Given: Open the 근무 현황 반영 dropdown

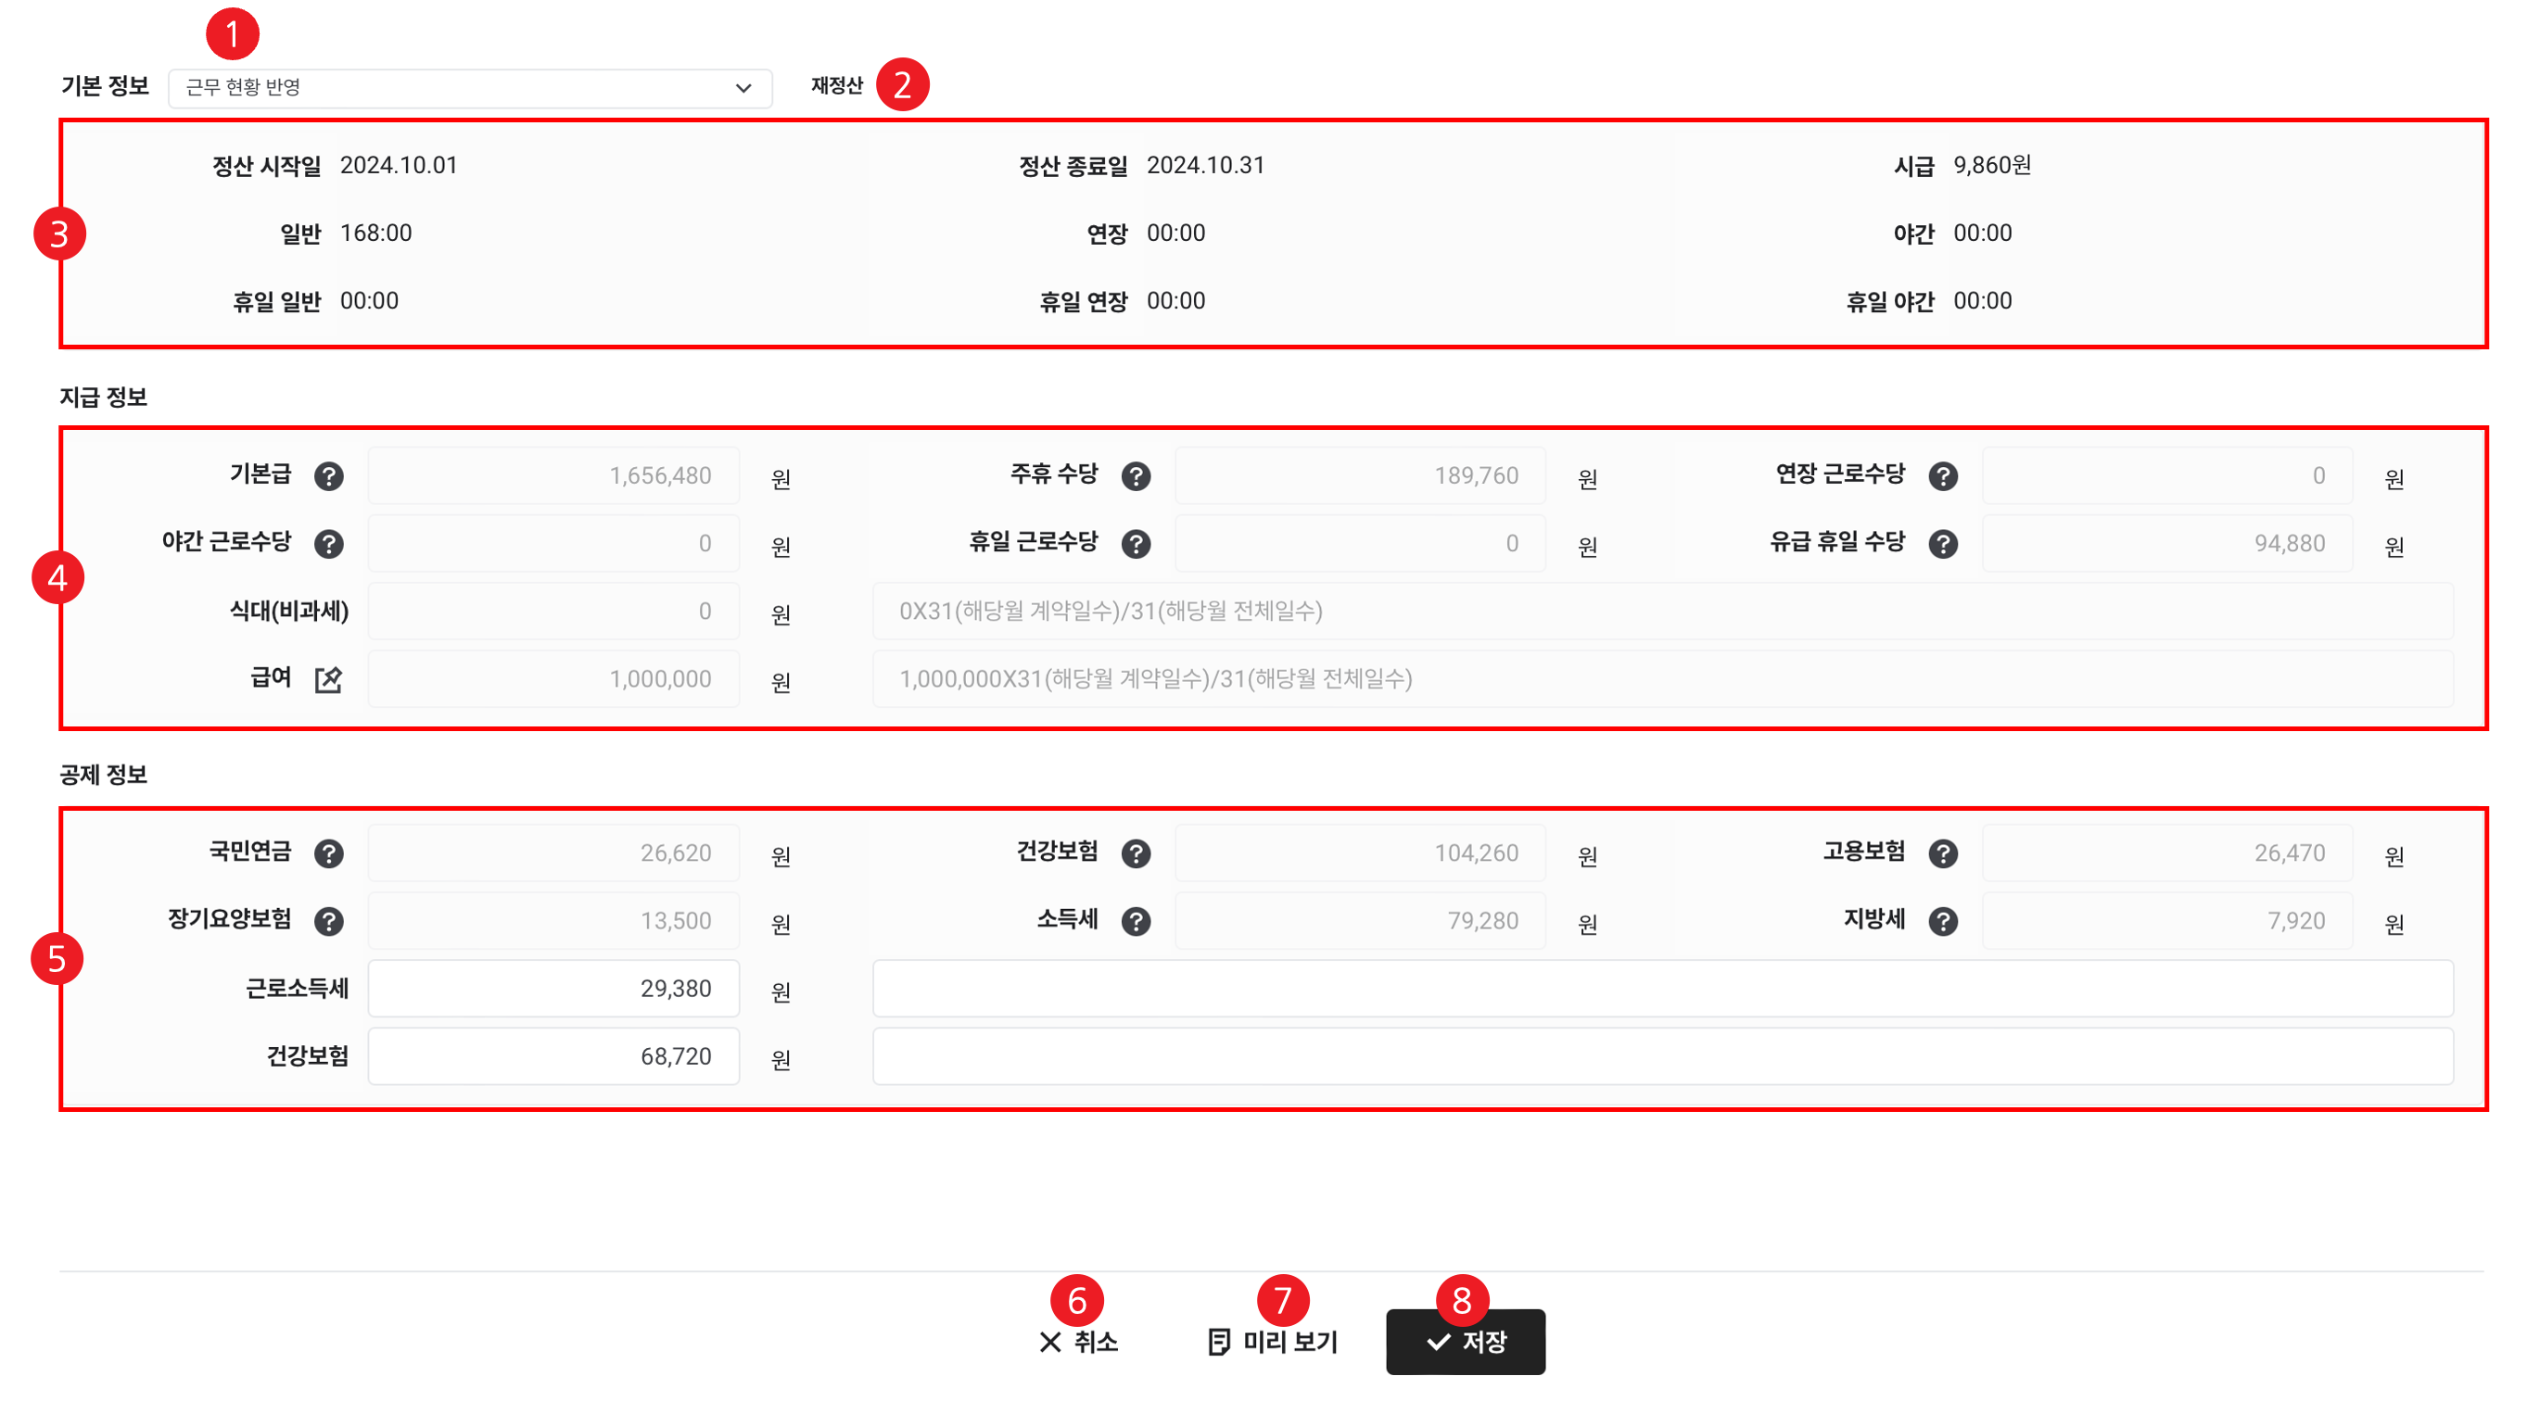Looking at the screenshot, I should pyautogui.click(x=469, y=88).
